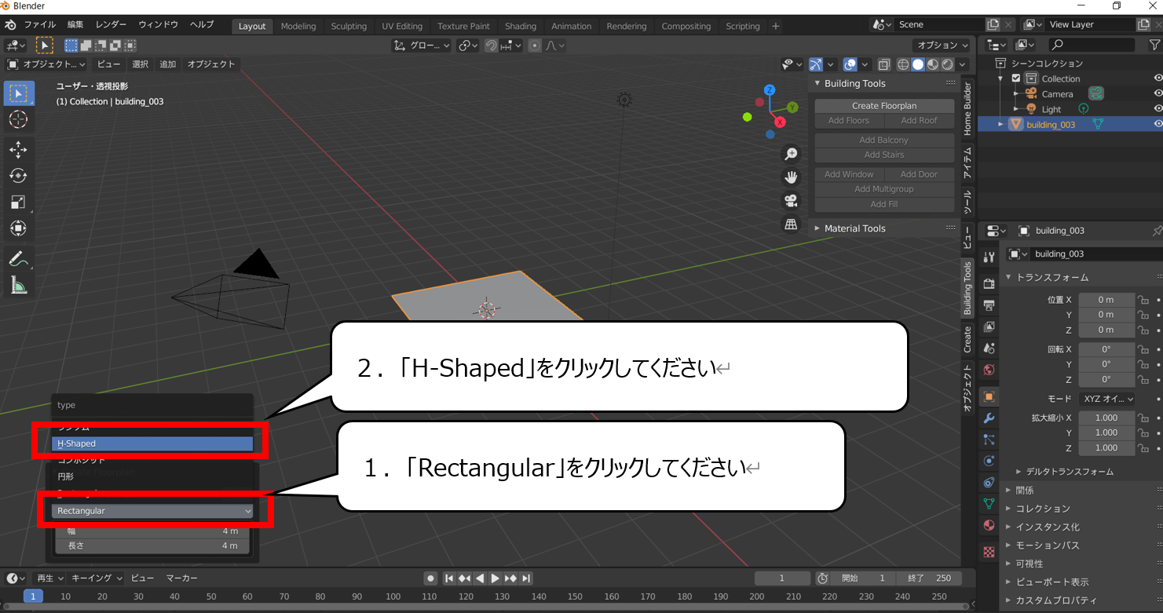
Task: Switch perspective/orthographic with grid icon
Action: 792,224
